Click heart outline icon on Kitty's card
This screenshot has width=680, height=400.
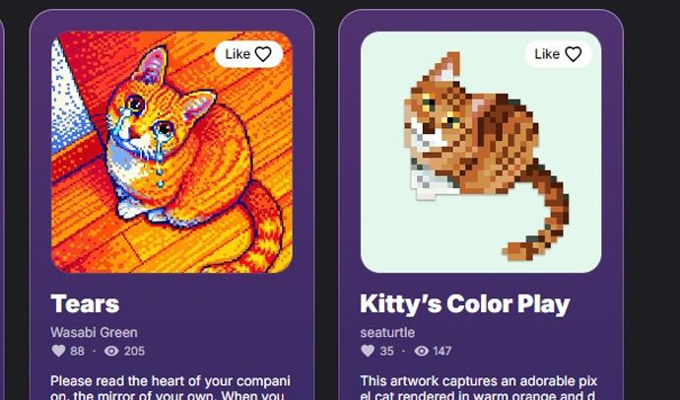click(x=573, y=54)
